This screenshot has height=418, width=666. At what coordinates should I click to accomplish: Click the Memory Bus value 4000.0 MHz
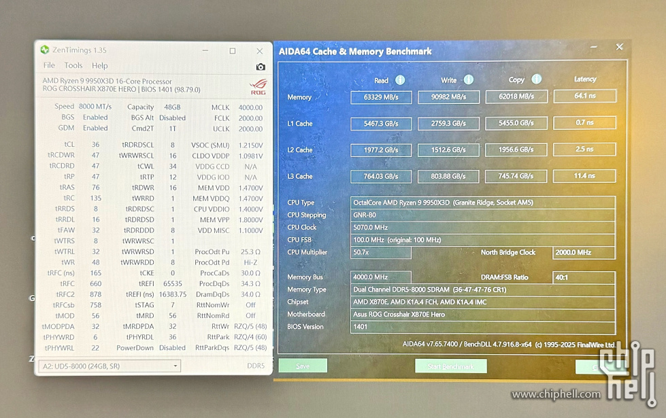tap(381, 277)
